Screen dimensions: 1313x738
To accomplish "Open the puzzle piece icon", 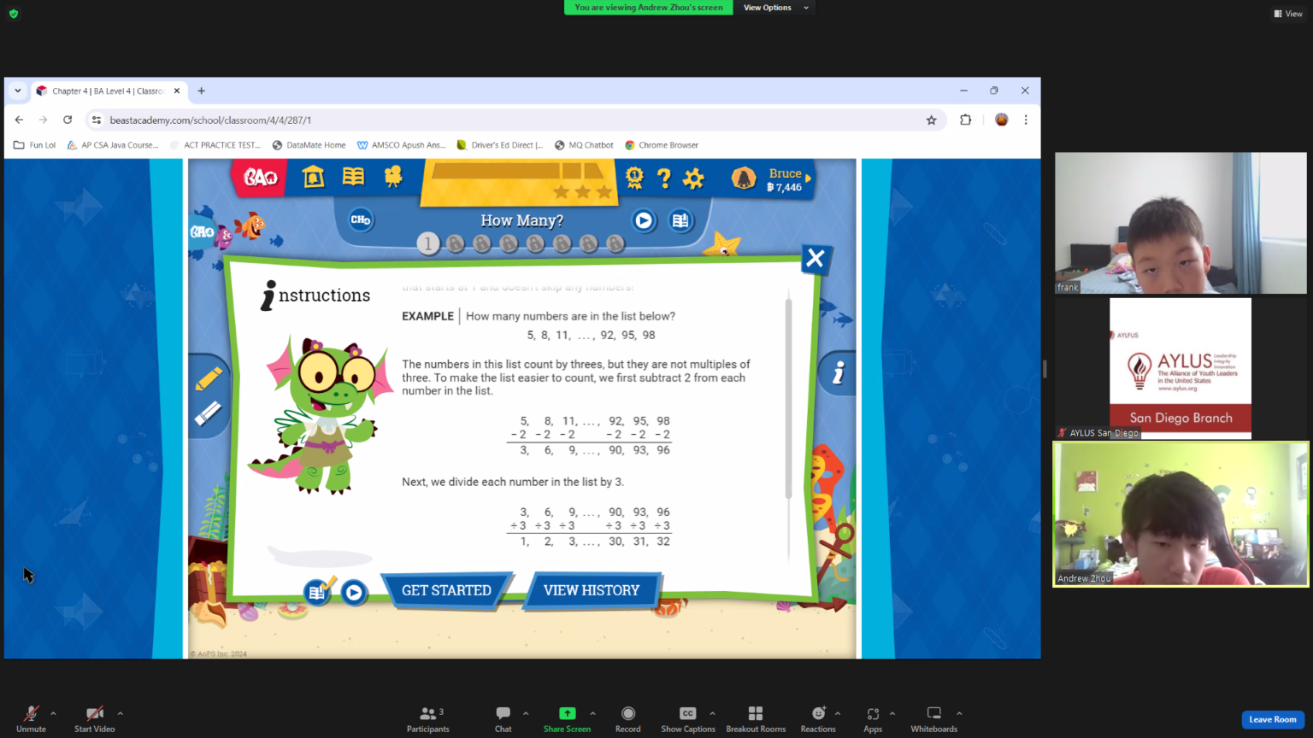I will point(393,177).
